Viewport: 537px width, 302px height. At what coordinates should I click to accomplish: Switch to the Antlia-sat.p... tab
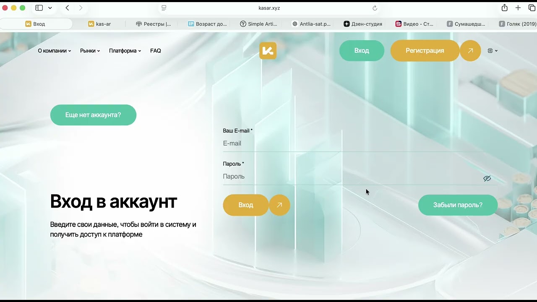pyautogui.click(x=311, y=24)
